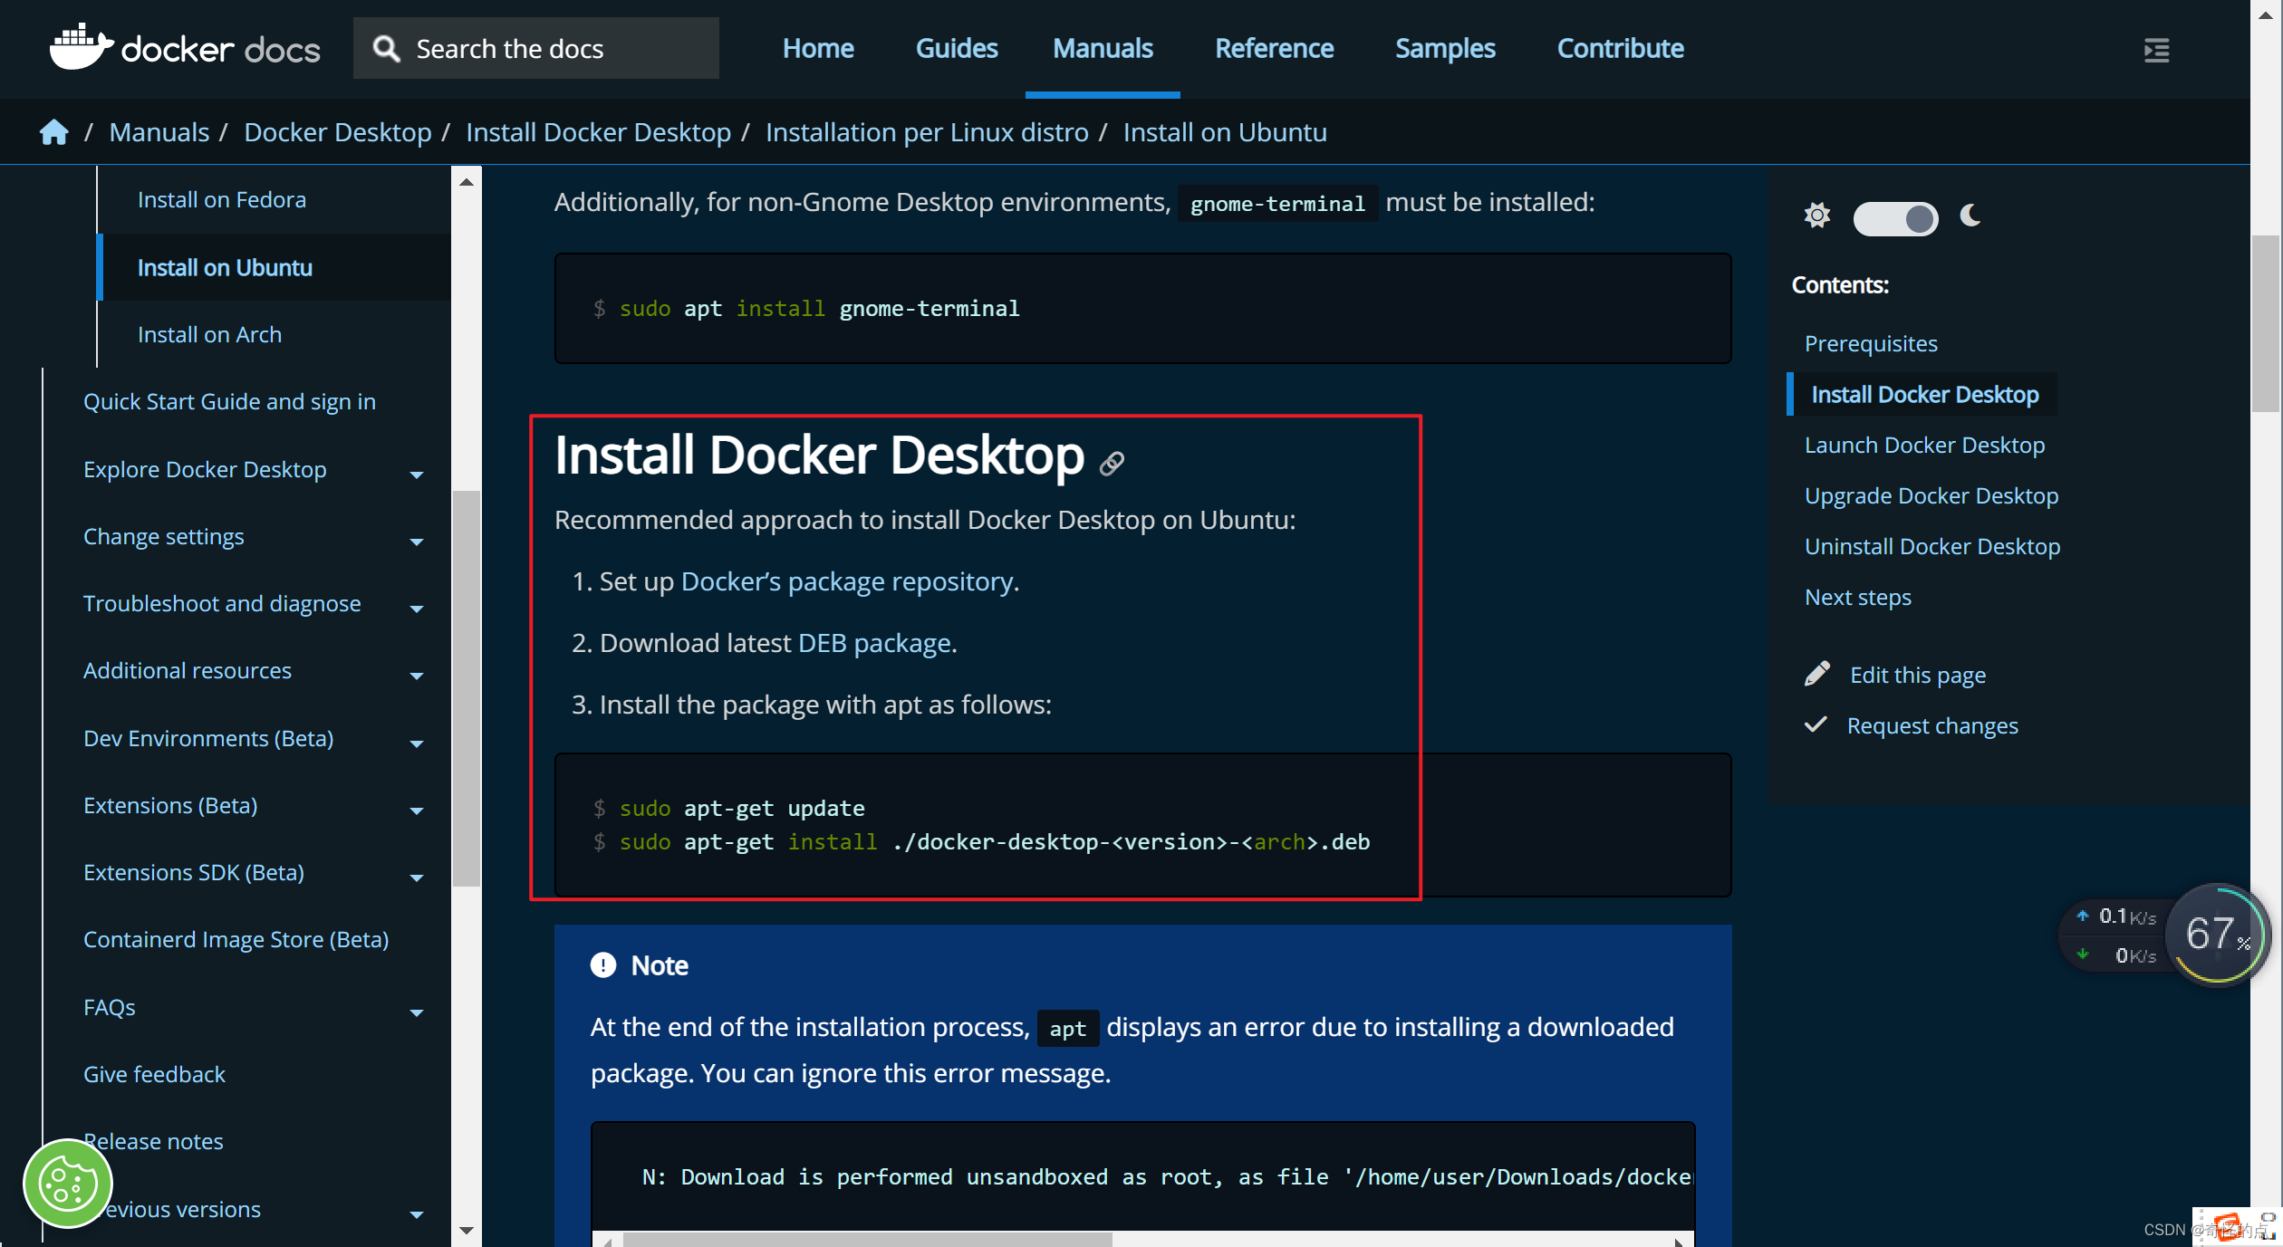The width and height of the screenshot is (2283, 1247).
Task: Click the search magnifier icon
Action: (386, 47)
